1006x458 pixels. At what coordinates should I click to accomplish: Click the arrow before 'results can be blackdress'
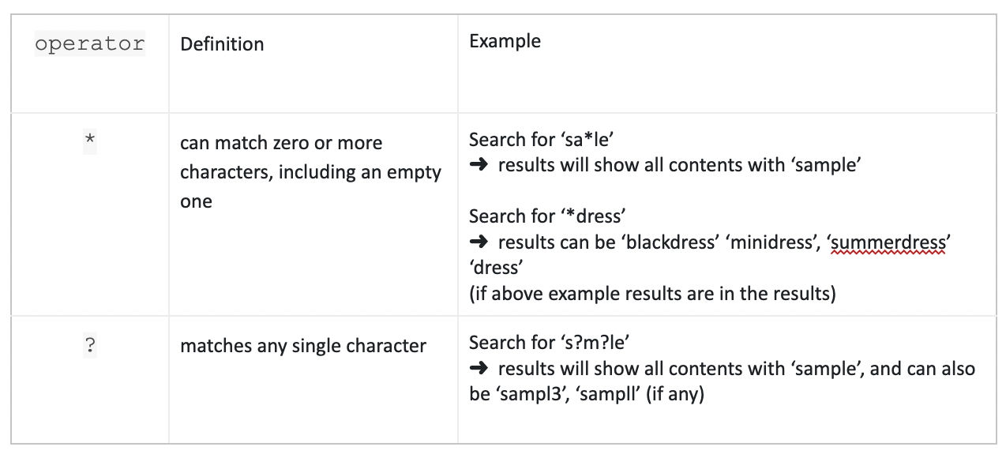click(479, 242)
